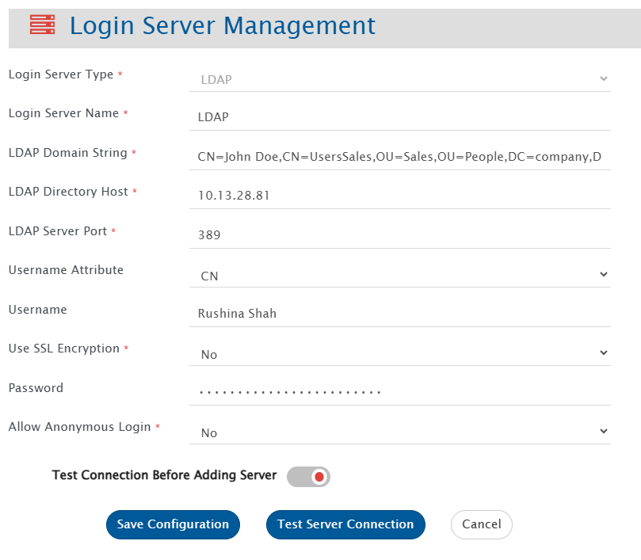This screenshot has height=560, width=641.
Task: Open the Use SSL Encryption dropdown
Action: coord(400,353)
